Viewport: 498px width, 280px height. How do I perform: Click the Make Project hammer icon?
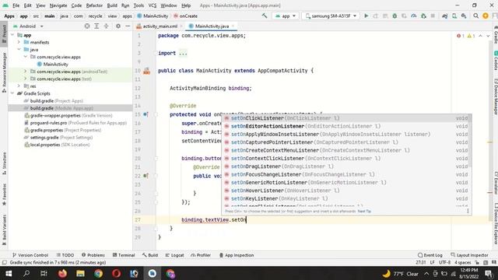(265, 16)
